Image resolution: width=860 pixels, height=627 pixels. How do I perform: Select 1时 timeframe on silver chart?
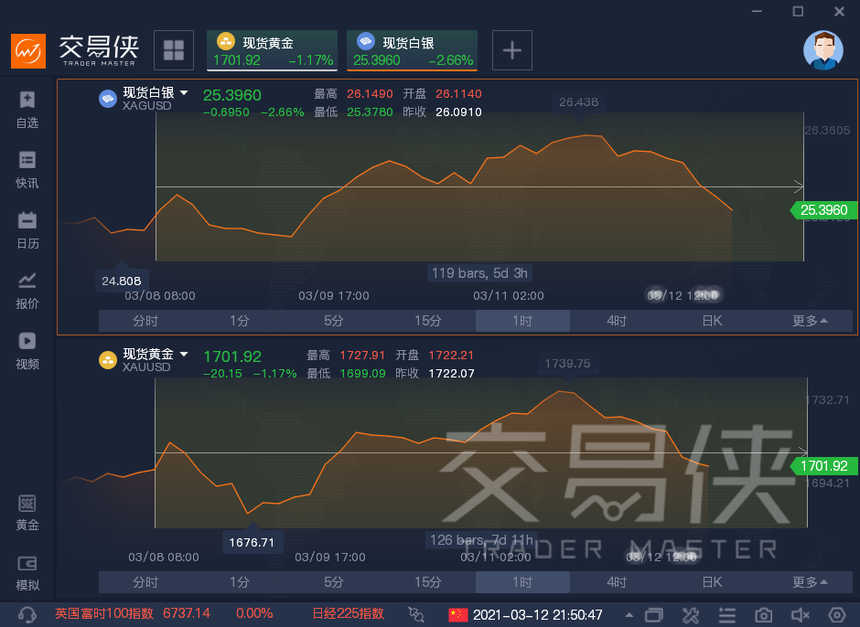click(522, 321)
